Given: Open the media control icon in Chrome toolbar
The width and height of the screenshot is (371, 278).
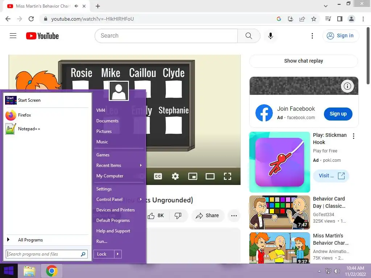Looking at the screenshot, I should 328,19.
